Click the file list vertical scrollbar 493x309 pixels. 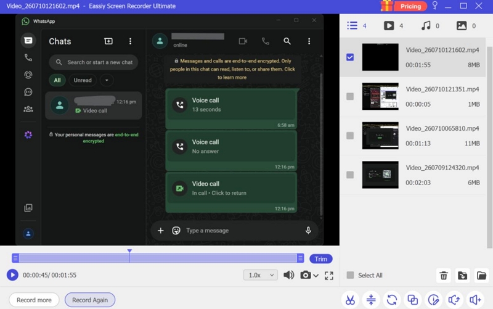(489, 147)
